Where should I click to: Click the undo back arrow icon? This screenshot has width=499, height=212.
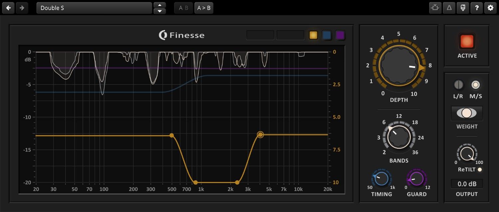8,8
